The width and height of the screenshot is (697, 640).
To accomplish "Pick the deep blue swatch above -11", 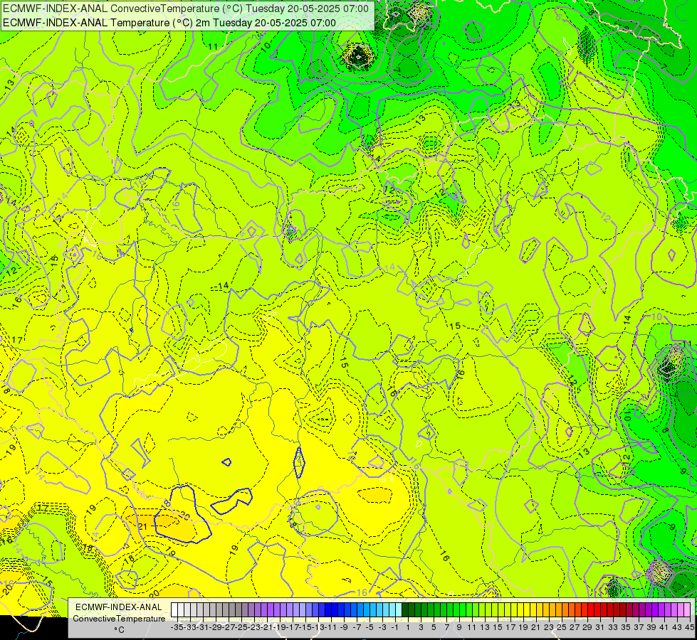I will point(328,609).
